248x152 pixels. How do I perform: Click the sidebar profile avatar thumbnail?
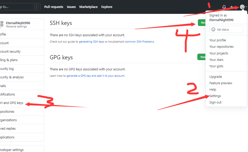click(x=2, y=24)
